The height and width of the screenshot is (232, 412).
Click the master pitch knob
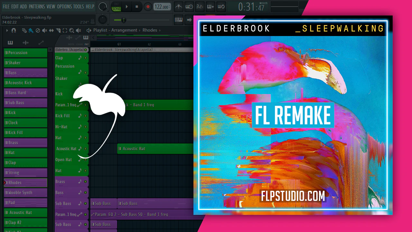click(x=103, y=20)
